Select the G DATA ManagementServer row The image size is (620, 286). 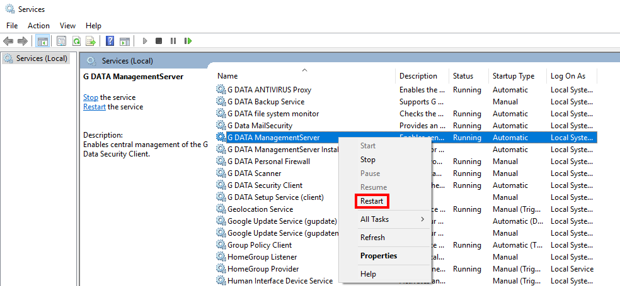click(406, 138)
